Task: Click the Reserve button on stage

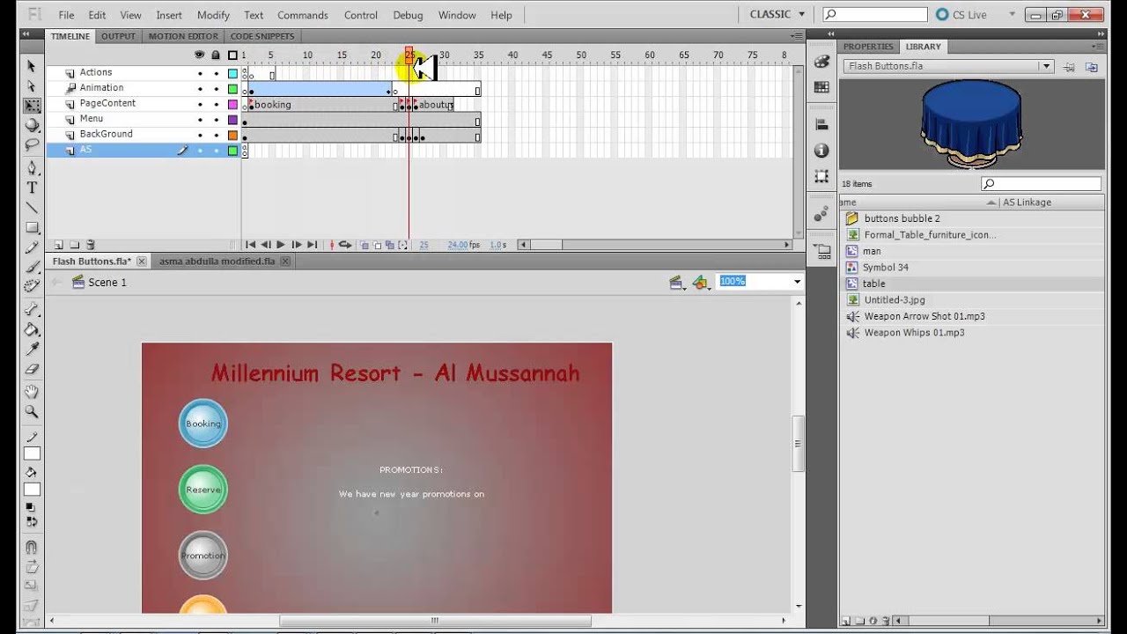Action: coord(203,490)
